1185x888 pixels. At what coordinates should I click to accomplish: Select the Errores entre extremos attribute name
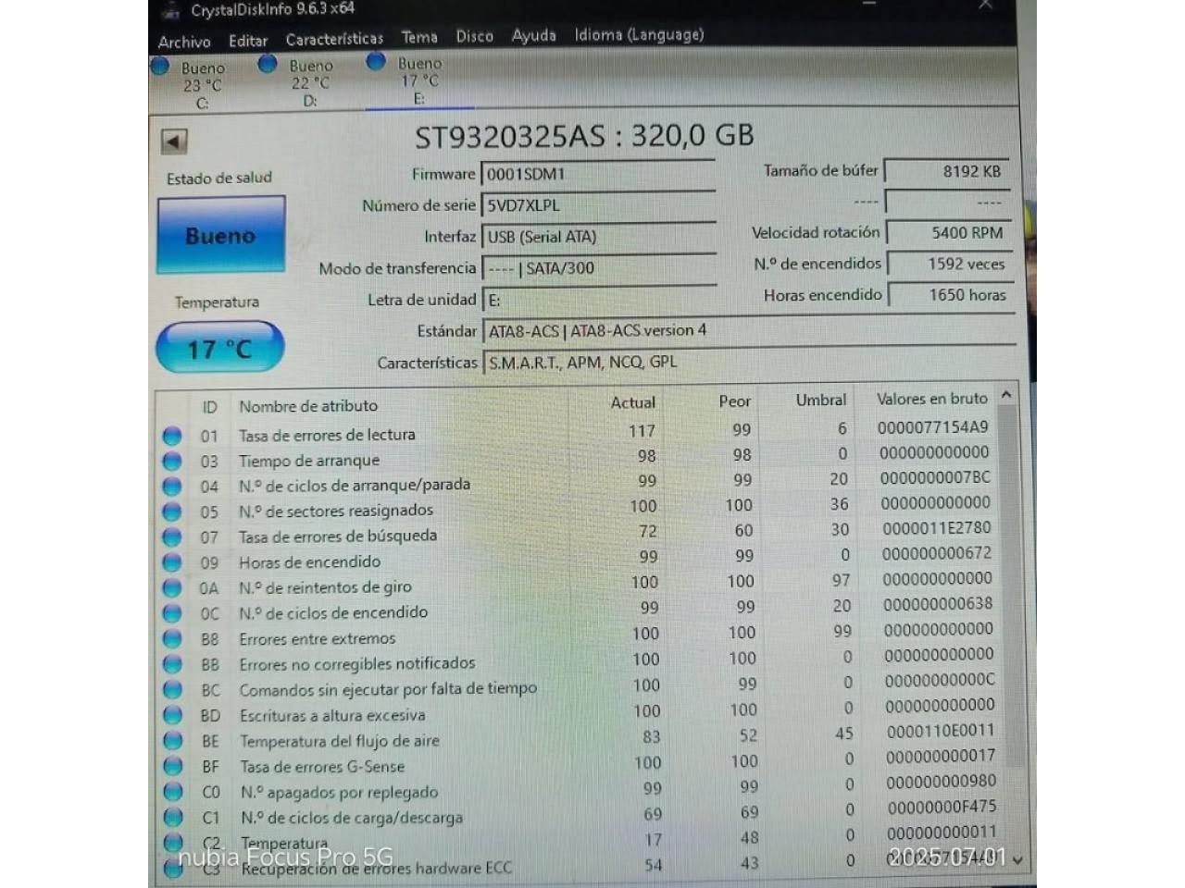pos(318,638)
